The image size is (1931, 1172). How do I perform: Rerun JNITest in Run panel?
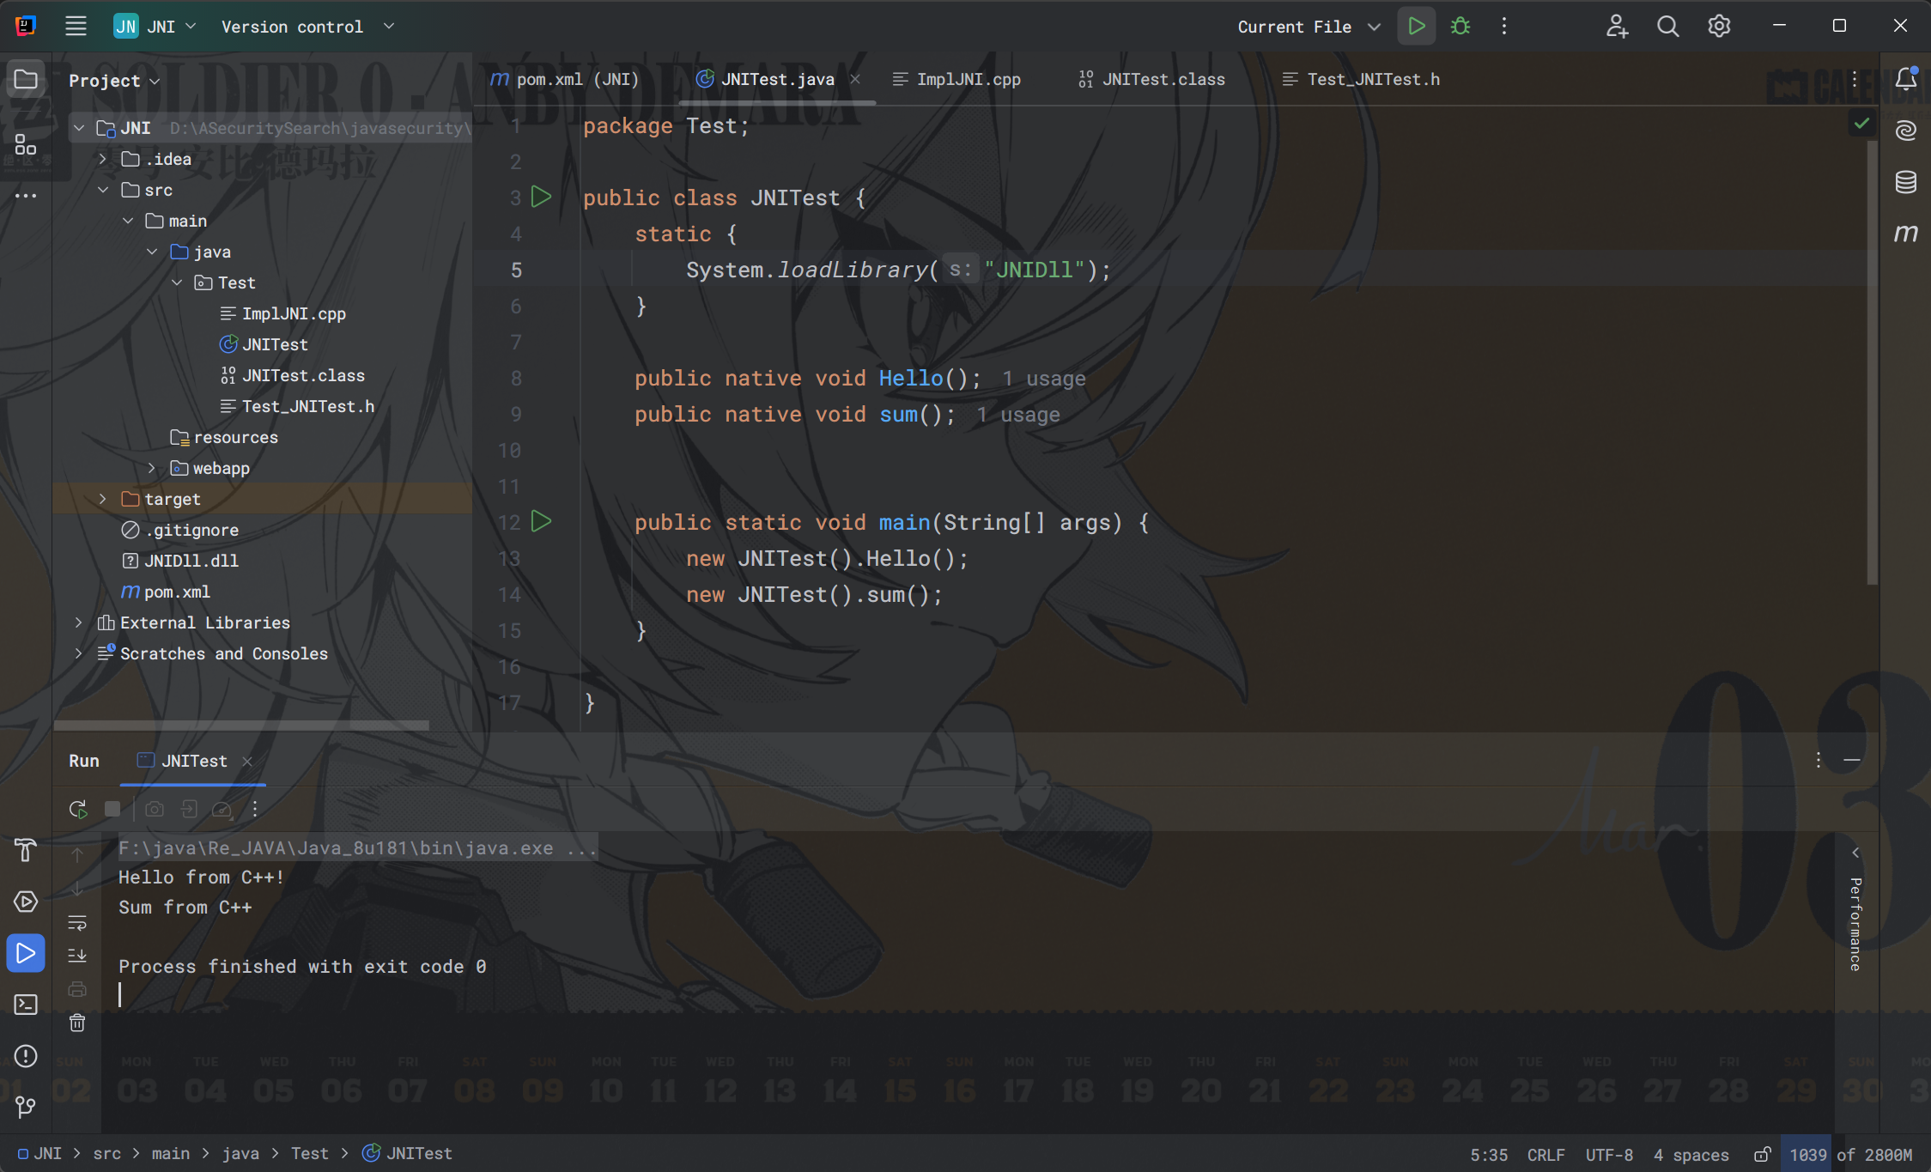point(78,809)
